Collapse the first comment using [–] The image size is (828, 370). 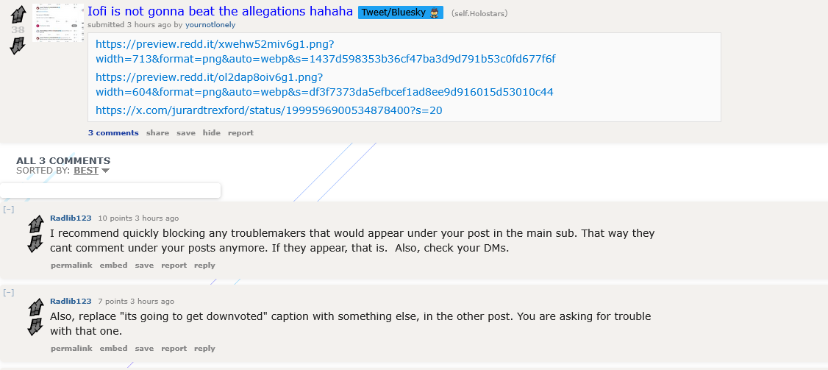[8, 210]
